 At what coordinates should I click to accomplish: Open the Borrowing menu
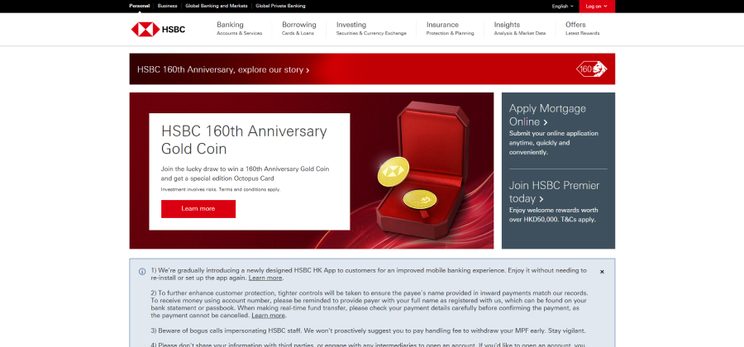[299, 28]
